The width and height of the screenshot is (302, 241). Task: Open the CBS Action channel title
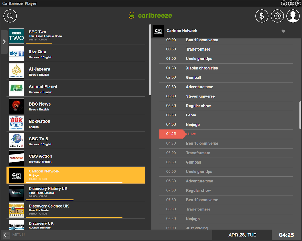41,156
